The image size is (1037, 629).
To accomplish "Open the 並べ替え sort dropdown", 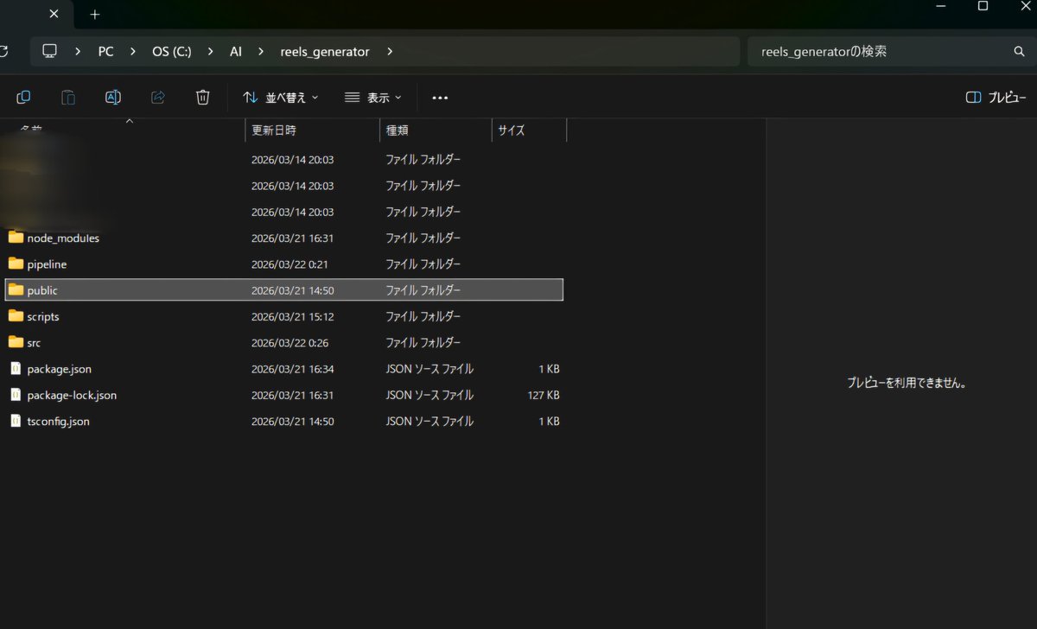I will (x=281, y=98).
